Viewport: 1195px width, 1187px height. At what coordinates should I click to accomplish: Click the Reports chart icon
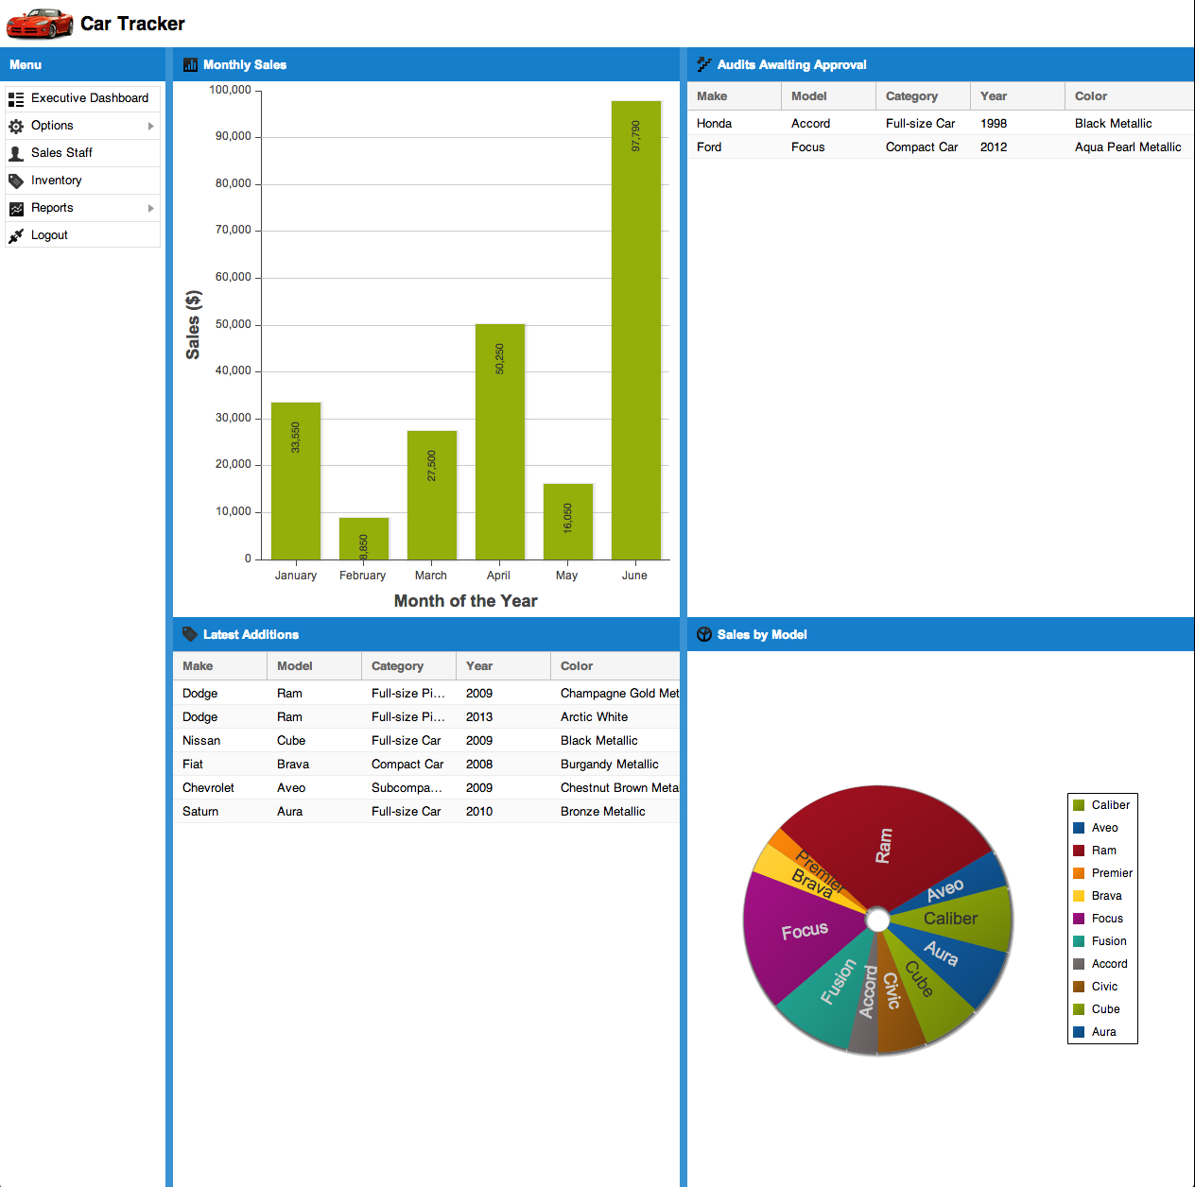click(16, 208)
